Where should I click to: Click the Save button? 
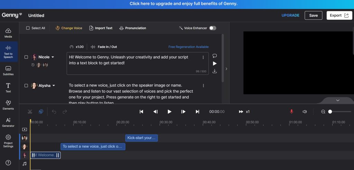[313, 15]
